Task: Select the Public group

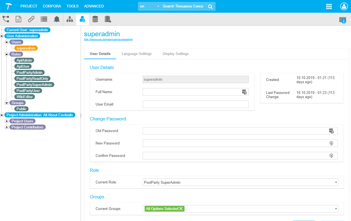Action: click(x=22, y=109)
